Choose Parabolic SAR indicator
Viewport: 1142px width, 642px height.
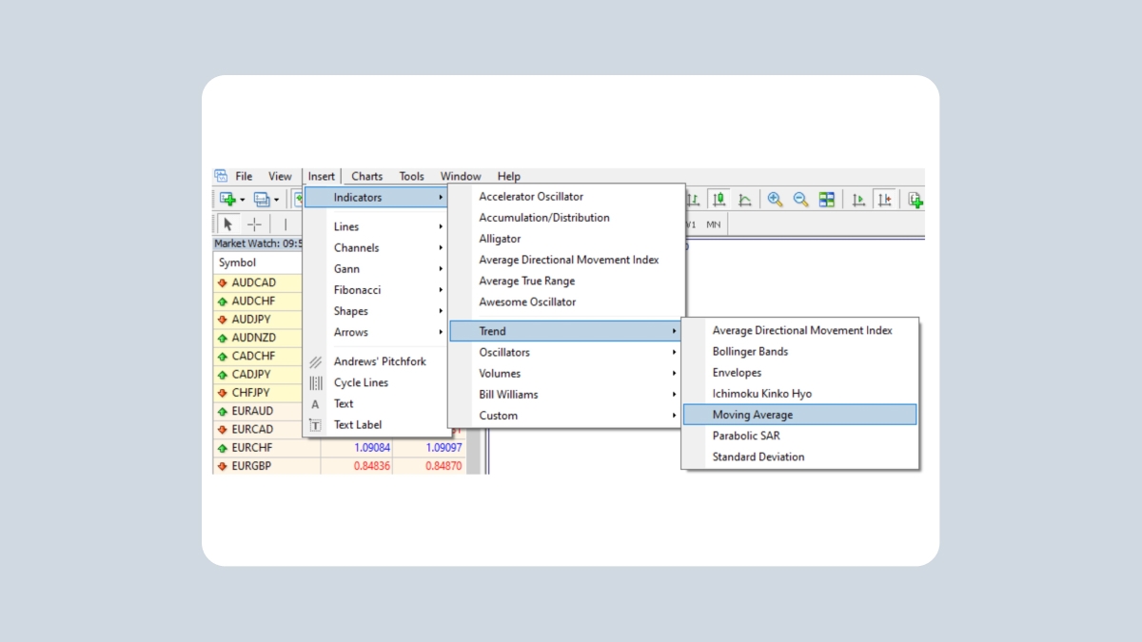pyautogui.click(x=799, y=436)
